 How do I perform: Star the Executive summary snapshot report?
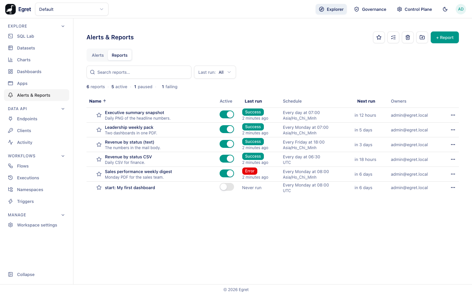point(99,115)
